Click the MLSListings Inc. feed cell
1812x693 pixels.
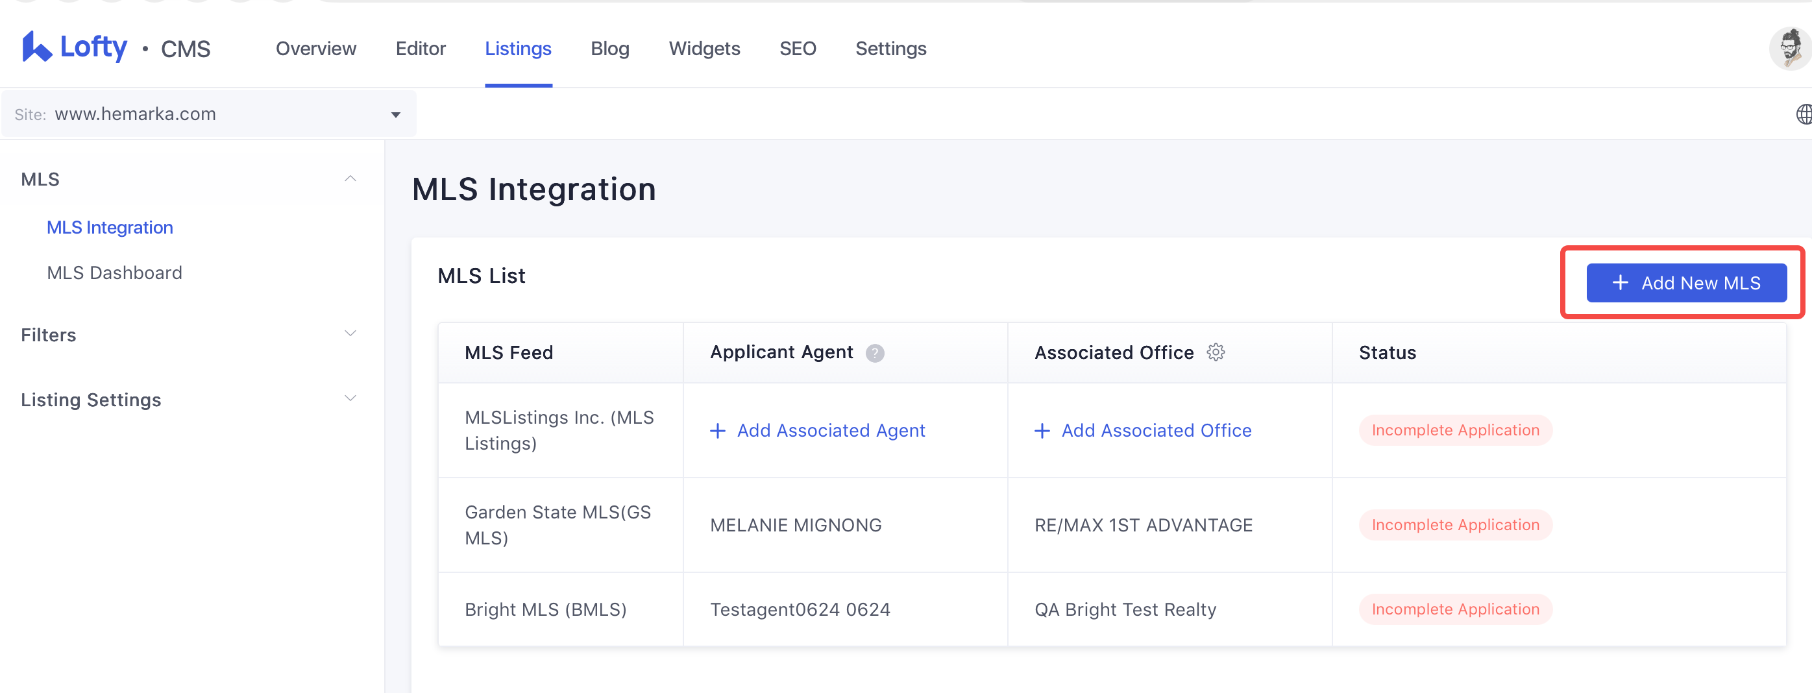click(x=561, y=431)
